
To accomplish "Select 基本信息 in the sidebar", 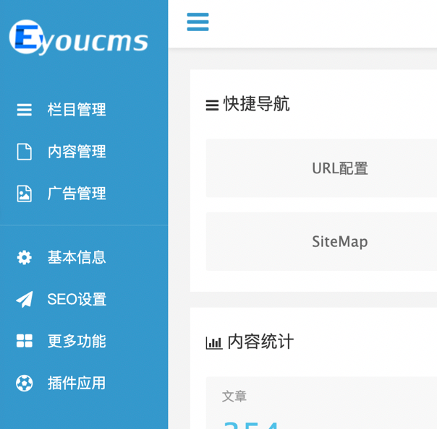I will pos(77,257).
